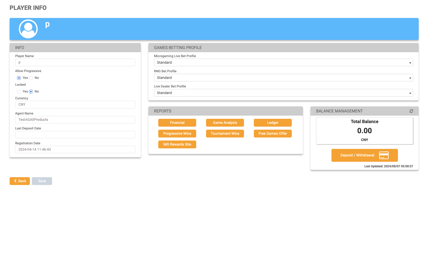Open Live Dealer Bet Profile dropdown
This screenshot has height=253, width=425.
tap(283, 93)
